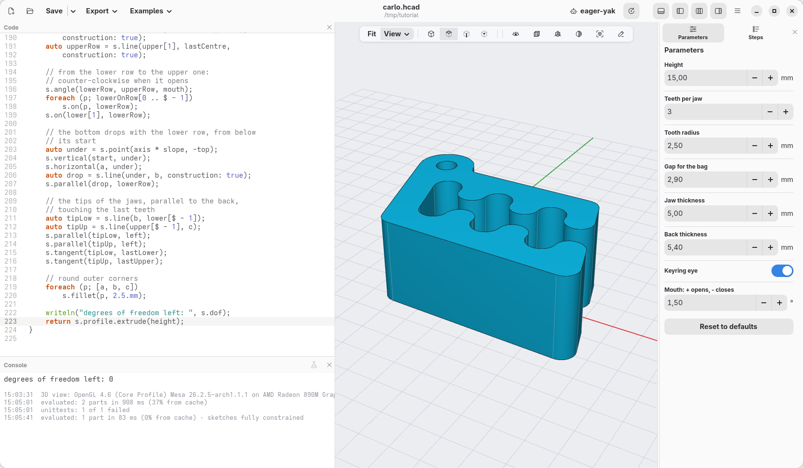Select the front-edge cube view icon
This screenshot has height=468, width=803.
[467, 34]
